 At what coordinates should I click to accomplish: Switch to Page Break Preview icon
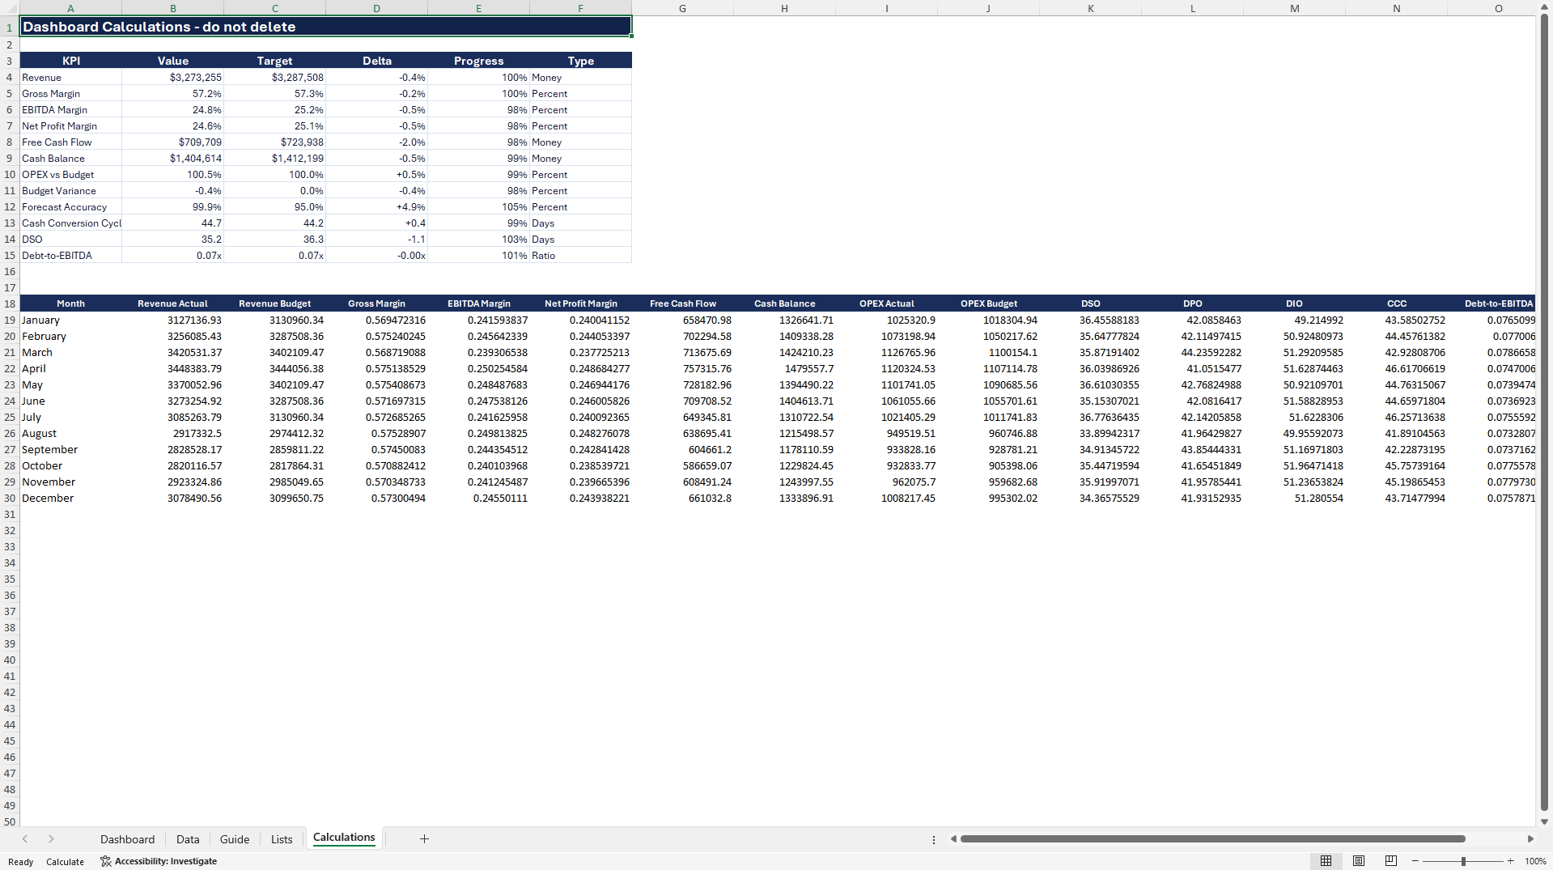coord(1391,861)
